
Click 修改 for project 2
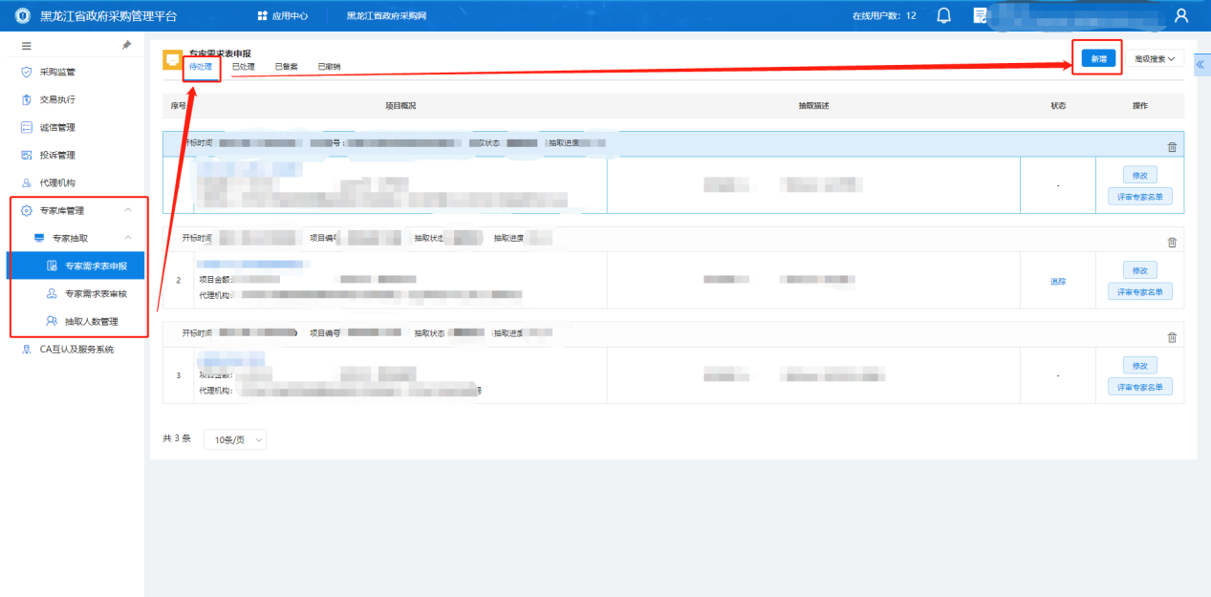[1139, 270]
